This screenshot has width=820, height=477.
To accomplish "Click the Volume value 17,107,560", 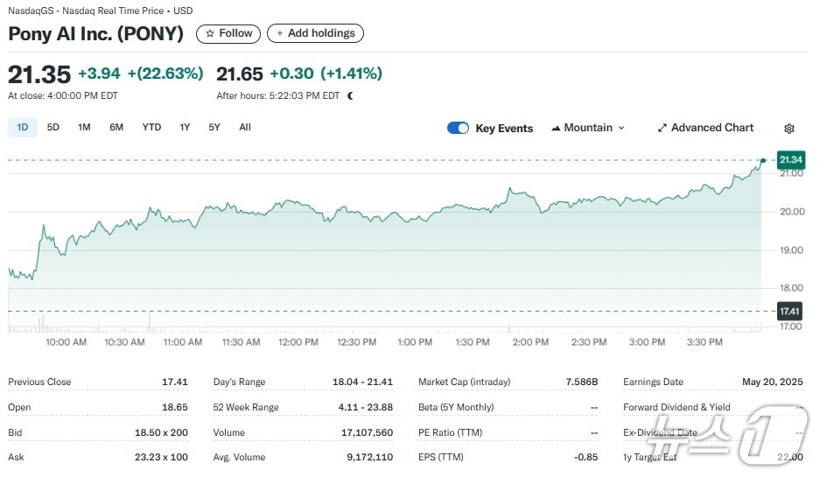I will pyautogui.click(x=367, y=433).
